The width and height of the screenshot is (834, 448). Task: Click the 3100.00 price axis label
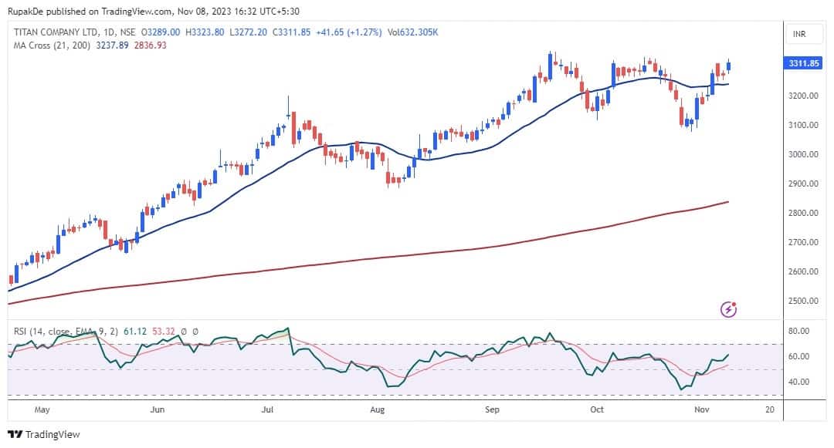[803, 125]
